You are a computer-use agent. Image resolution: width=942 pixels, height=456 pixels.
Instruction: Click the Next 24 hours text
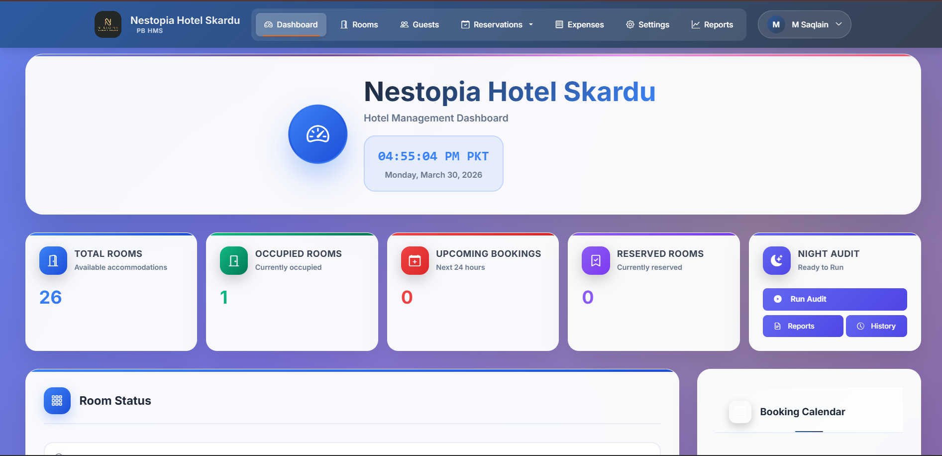(x=460, y=267)
